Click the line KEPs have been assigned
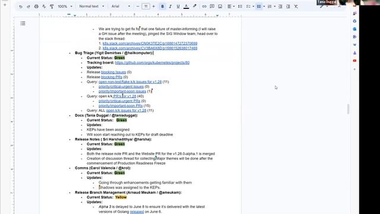Image resolution: width=380 pixels, height=214 pixels. click(108, 130)
